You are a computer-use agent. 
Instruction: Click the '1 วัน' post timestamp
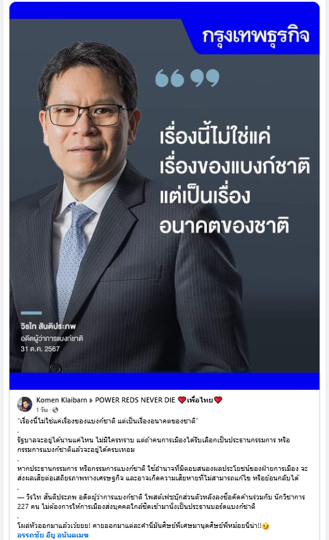coord(42,410)
